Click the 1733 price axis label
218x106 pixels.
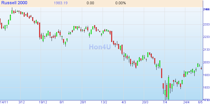coord(207,100)
